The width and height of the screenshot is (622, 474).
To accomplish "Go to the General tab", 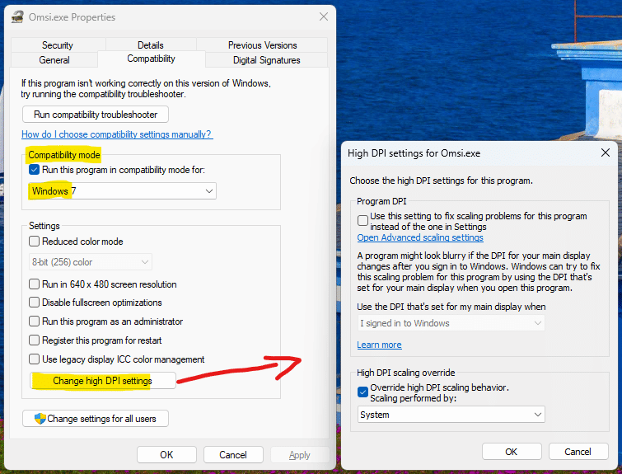I will [54, 60].
